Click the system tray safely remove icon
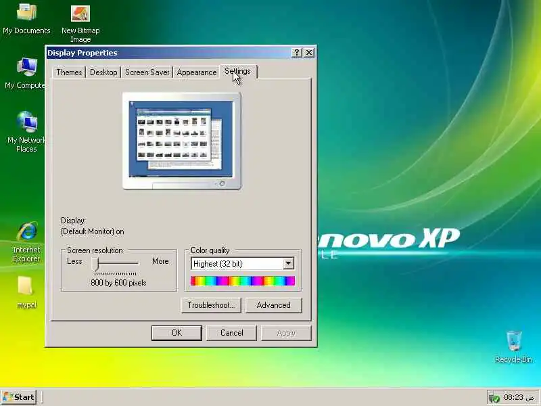This screenshot has height=406, width=541. pyautogui.click(x=494, y=398)
